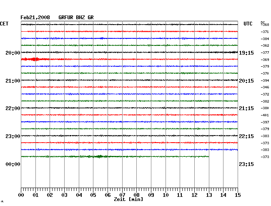Click minute 05 on the Zeit axis

93,195
